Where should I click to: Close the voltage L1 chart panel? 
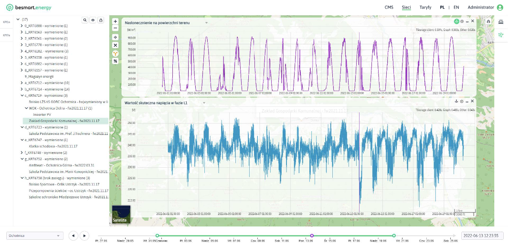pyautogui.click(x=472, y=101)
